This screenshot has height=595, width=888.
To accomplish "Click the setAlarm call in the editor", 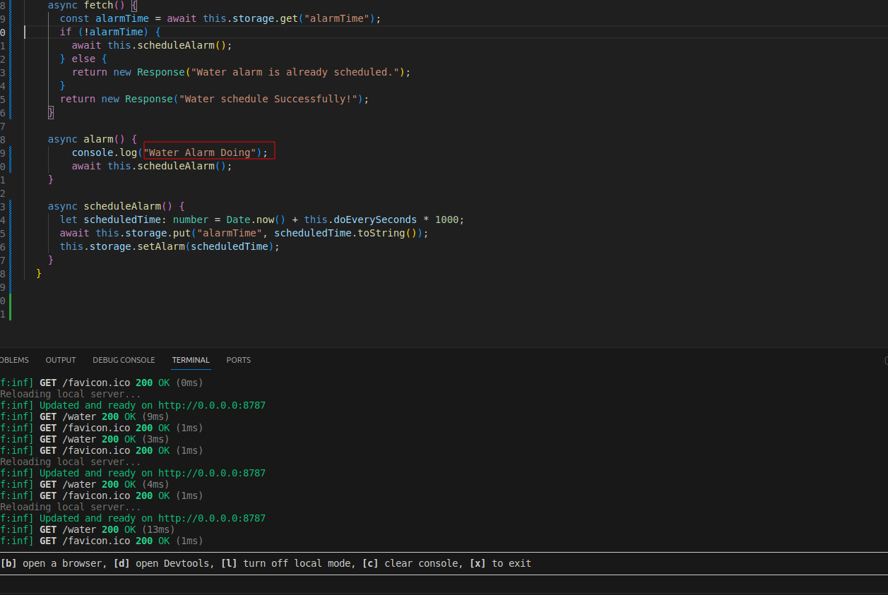I will 162,246.
